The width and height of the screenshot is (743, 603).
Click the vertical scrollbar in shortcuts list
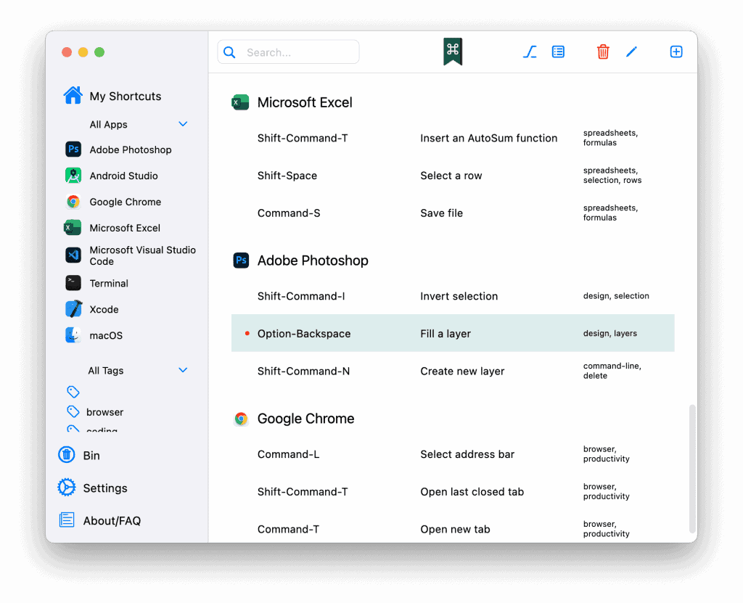tap(692, 469)
